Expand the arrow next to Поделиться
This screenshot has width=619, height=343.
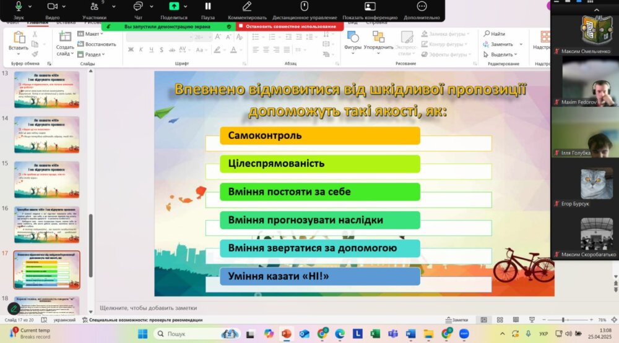pos(186,7)
